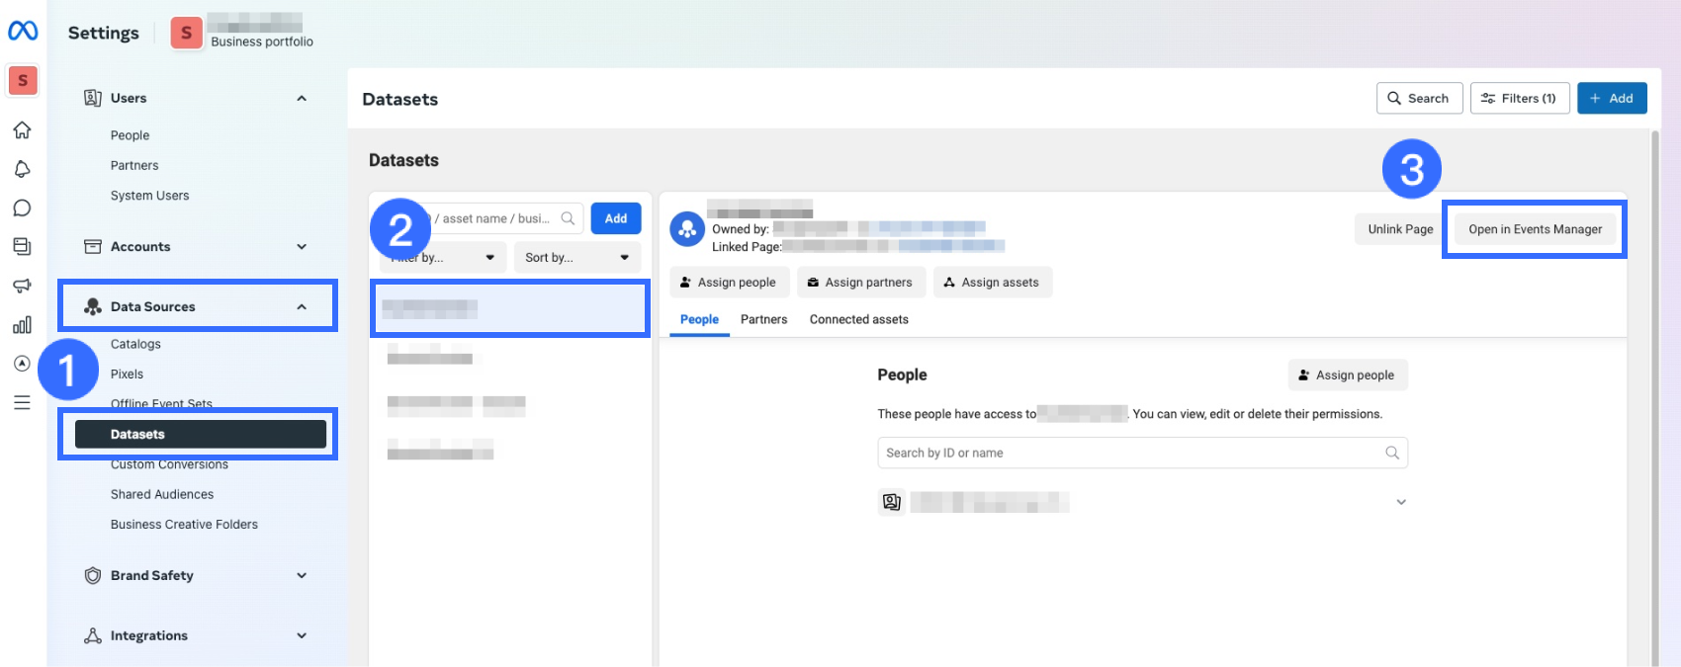This screenshot has width=1681, height=667.
Task: Switch to the Partners tab
Action: tap(763, 319)
